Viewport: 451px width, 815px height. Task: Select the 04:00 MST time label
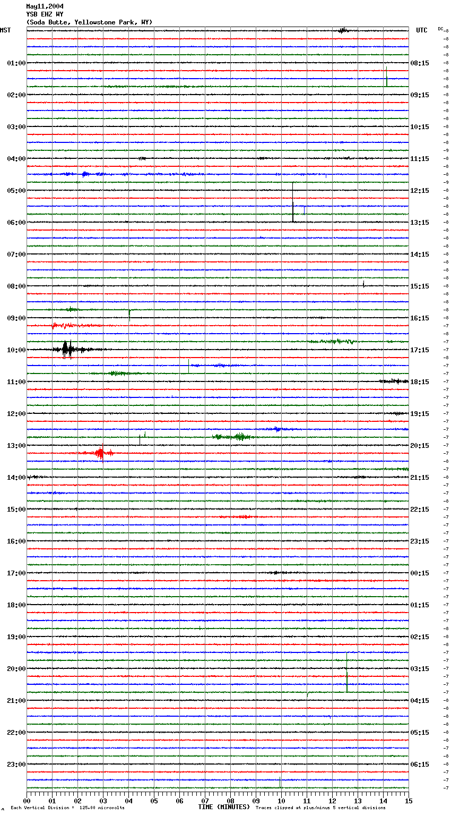pyautogui.click(x=16, y=159)
